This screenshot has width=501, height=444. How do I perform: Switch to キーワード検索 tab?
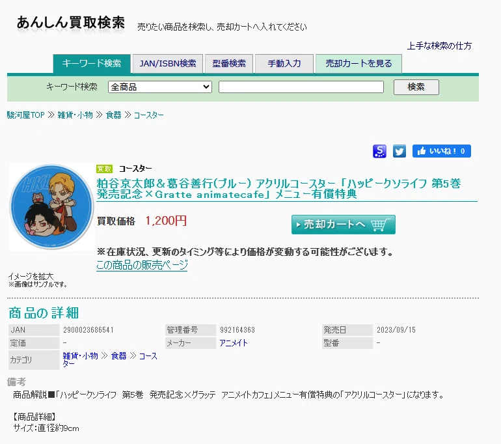tap(92, 64)
